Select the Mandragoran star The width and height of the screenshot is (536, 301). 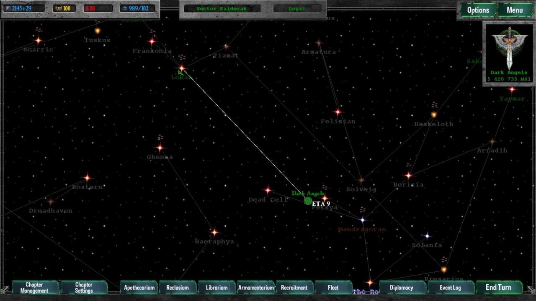point(363,220)
